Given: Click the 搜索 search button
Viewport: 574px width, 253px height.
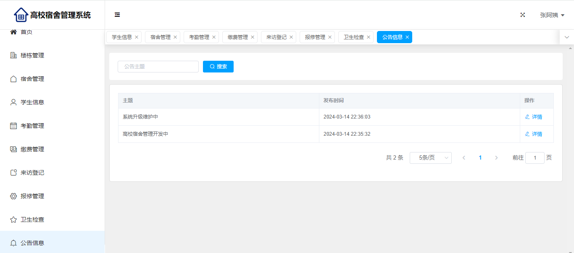Looking at the screenshot, I should click(218, 67).
